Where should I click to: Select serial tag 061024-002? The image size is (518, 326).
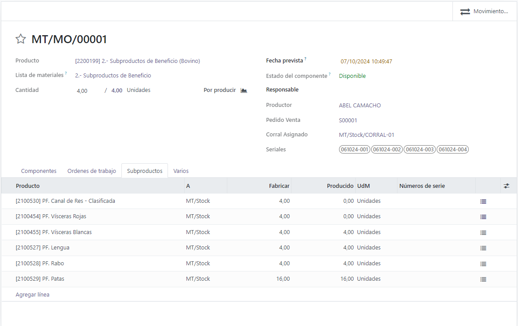click(x=387, y=150)
